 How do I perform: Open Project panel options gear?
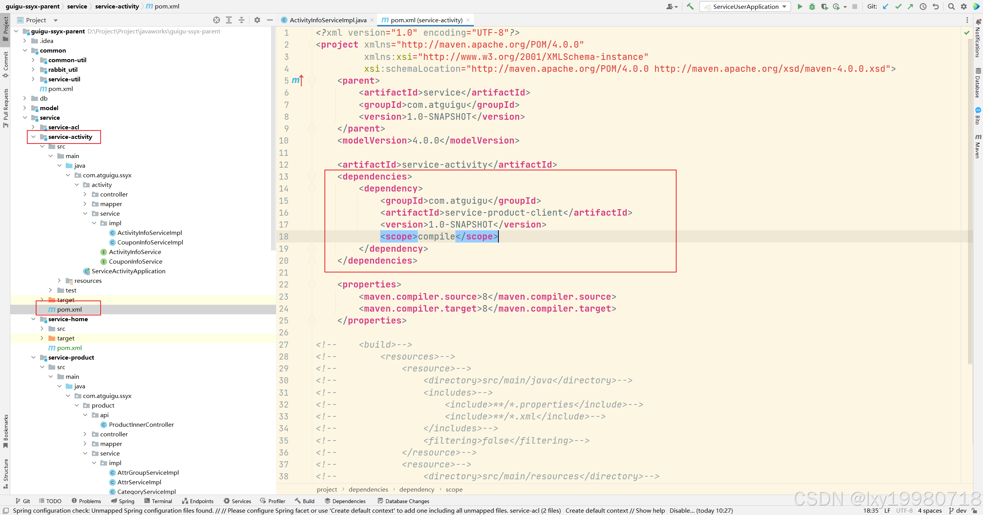(257, 20)
